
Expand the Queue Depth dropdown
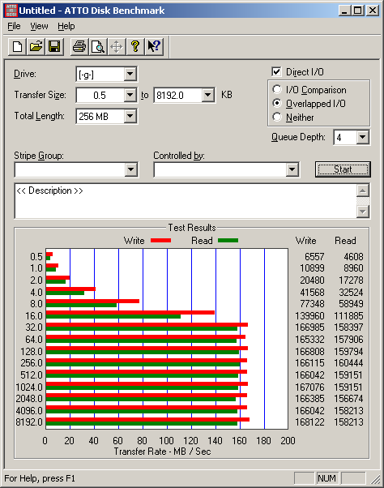coord(363,137)
